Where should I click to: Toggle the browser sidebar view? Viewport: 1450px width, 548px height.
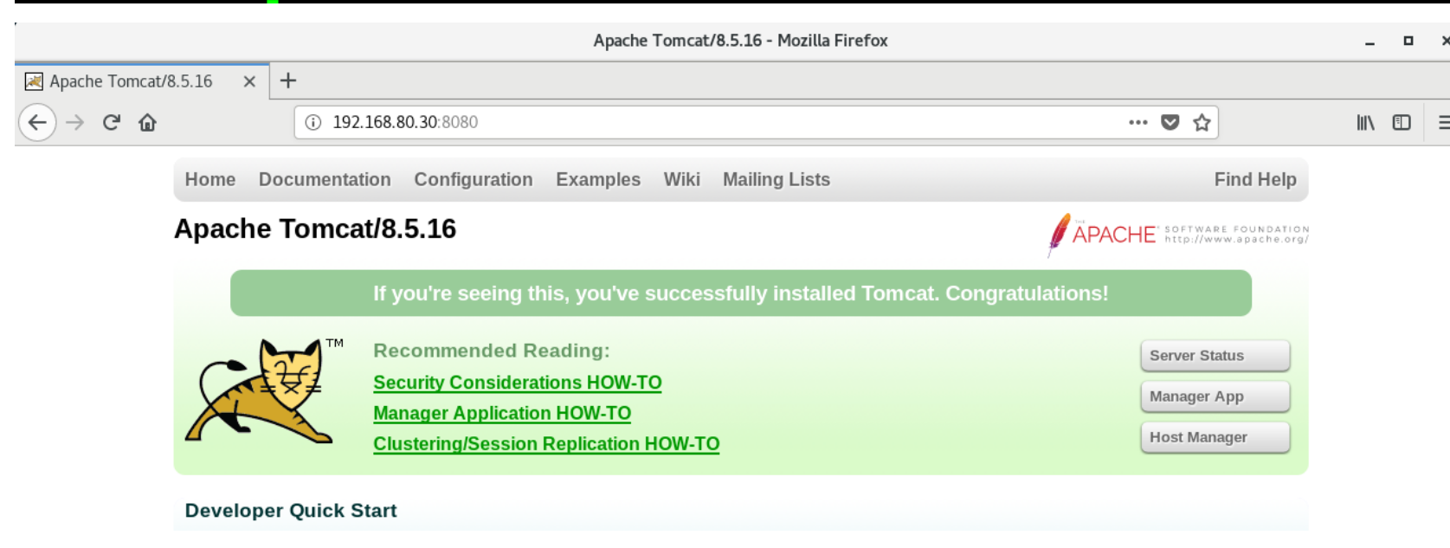click(x=1402, y=122)
